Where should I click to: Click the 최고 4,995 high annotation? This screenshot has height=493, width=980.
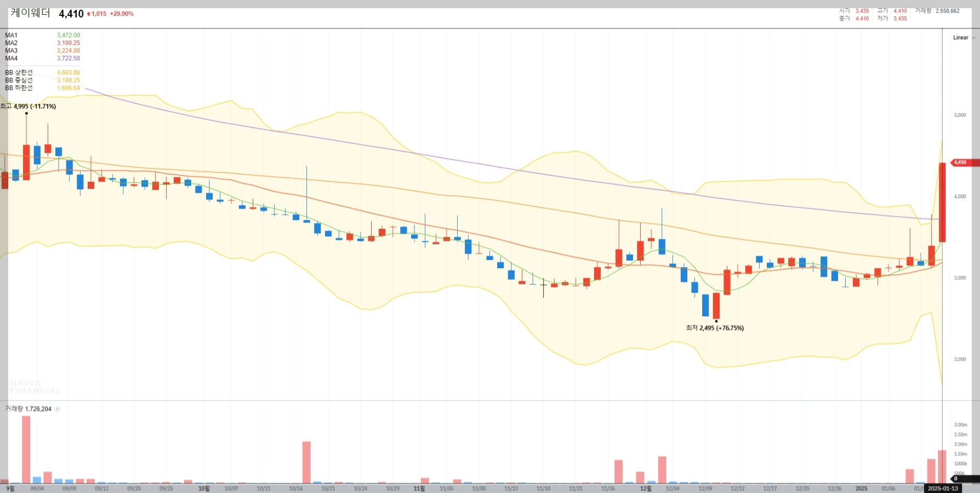[x=29, y=106]
